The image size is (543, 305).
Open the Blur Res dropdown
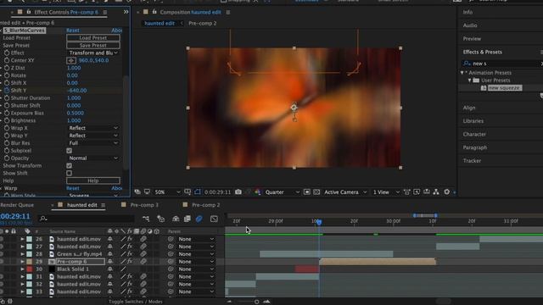pyautogui.click(x=93, y=143)
